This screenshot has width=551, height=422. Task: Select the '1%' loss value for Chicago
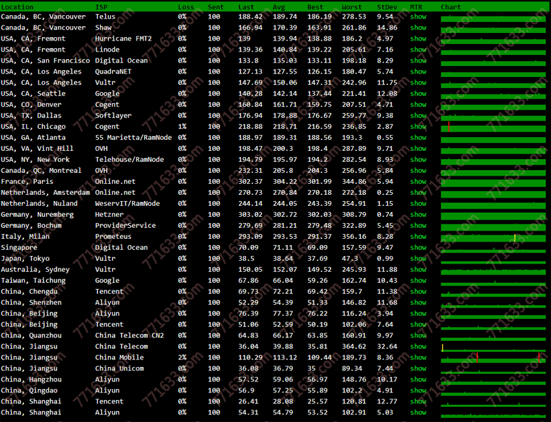click(x=182, y=127)
